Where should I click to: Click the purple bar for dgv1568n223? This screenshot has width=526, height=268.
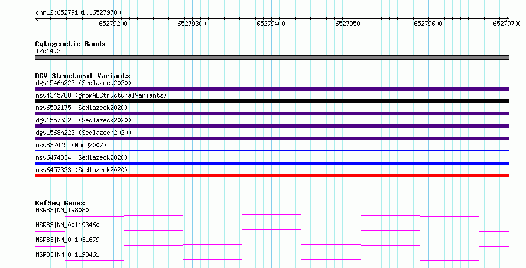click(x=272, y=138)
